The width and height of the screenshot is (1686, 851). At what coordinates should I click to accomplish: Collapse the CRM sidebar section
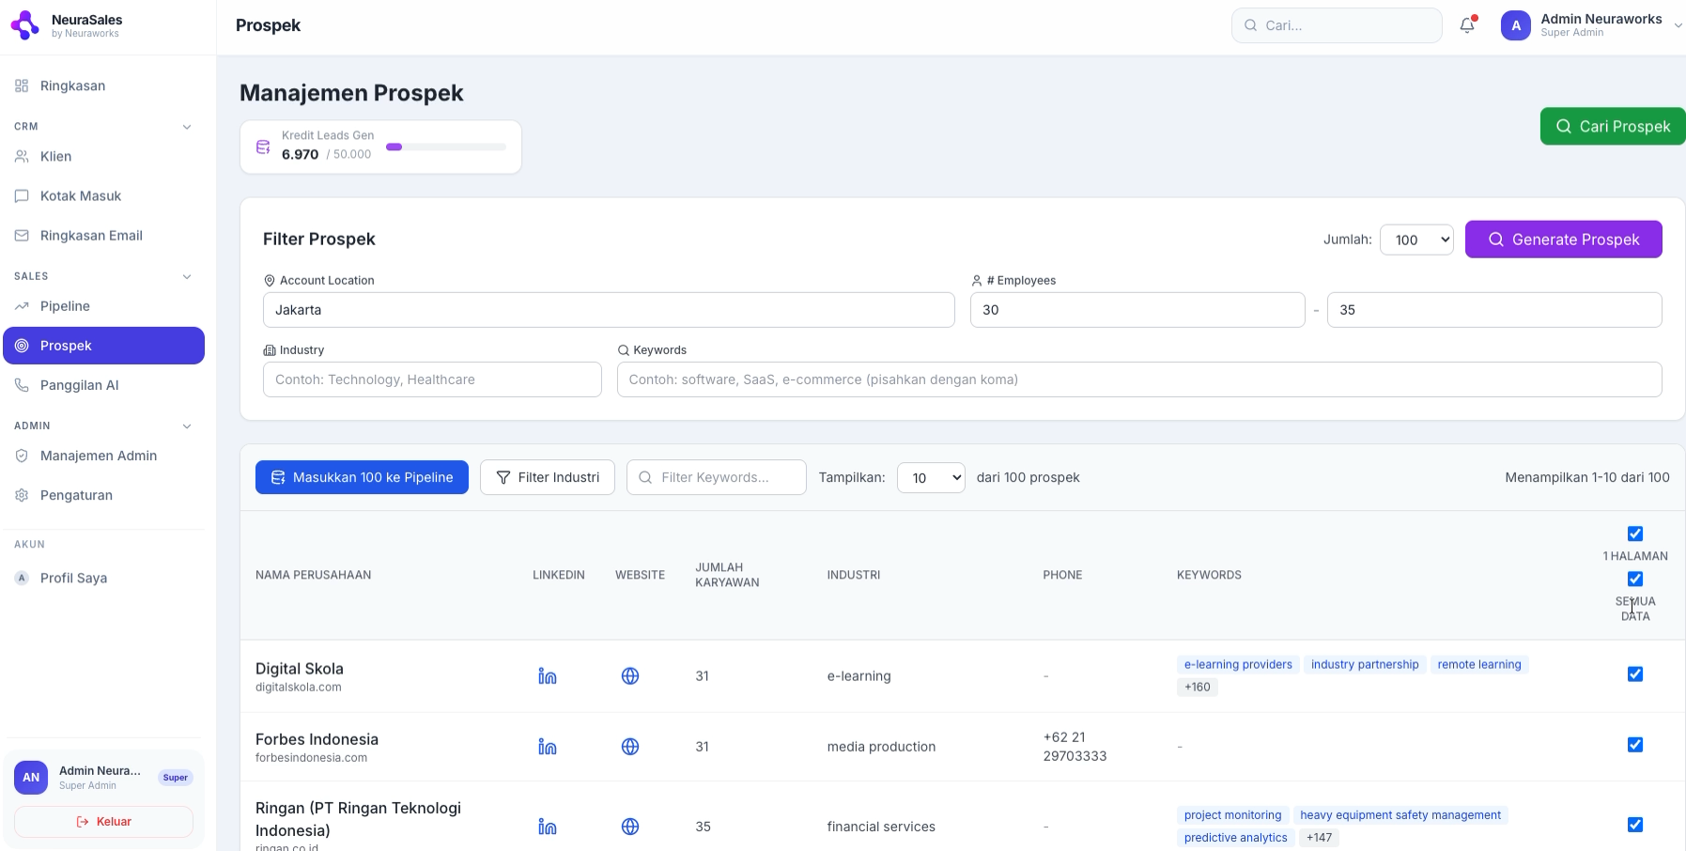coord(187,127)
